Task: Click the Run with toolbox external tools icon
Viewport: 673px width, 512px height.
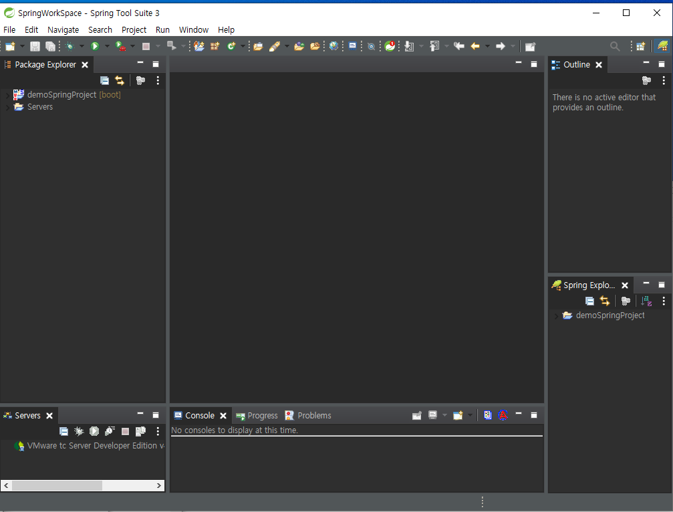Action: tap(120, 46)
